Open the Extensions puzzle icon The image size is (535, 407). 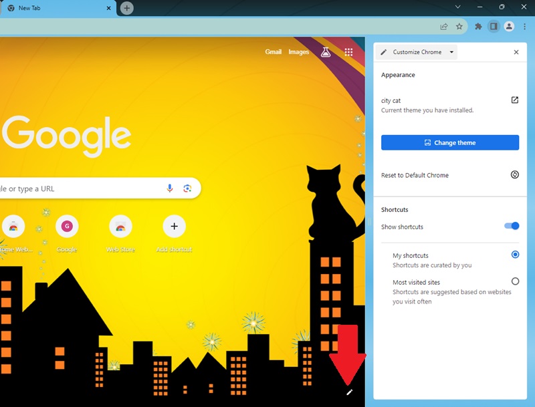click(x=477, y=27)
